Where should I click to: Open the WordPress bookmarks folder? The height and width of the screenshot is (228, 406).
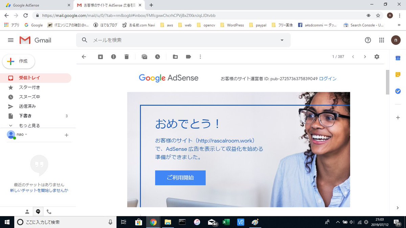point(232,25)
